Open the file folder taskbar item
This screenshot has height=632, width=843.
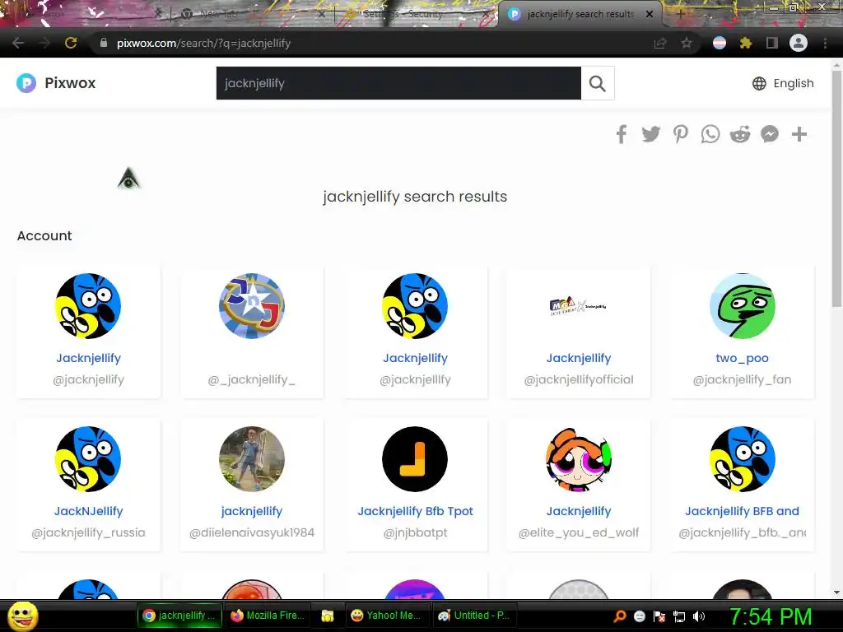328,616
